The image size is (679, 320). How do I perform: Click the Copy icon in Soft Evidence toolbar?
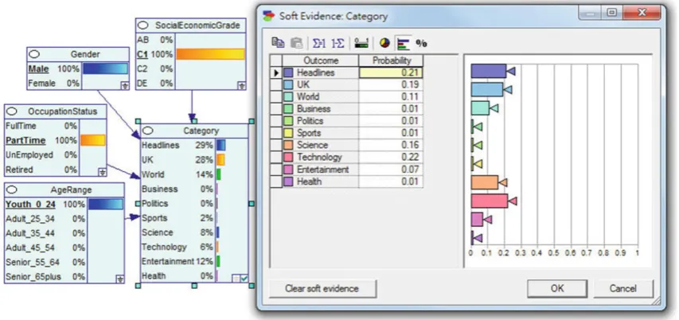click(x=278, y=42)
